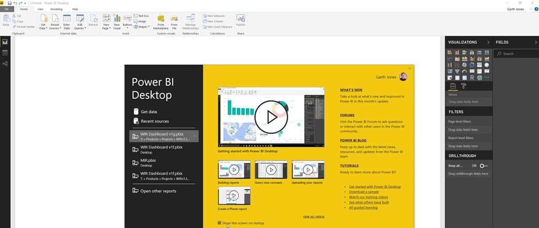Add a New Visual from the ribbon
This screenshot has width=539, height=228.
coord(117,22)
